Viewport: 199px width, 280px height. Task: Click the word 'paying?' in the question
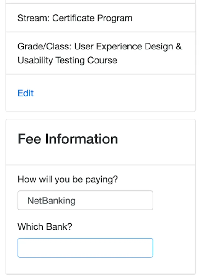[x=102, y=180]
